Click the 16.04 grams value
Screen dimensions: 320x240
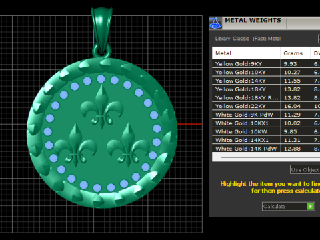point(292,106)
